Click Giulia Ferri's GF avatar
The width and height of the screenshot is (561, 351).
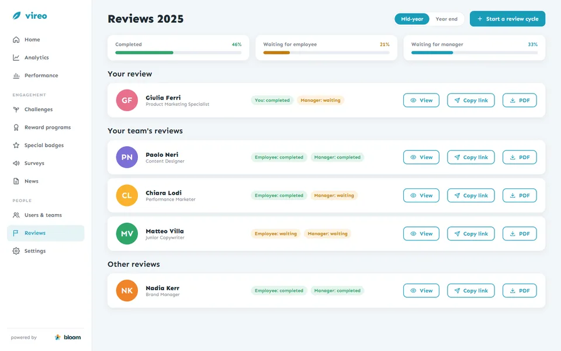[127, 100]
